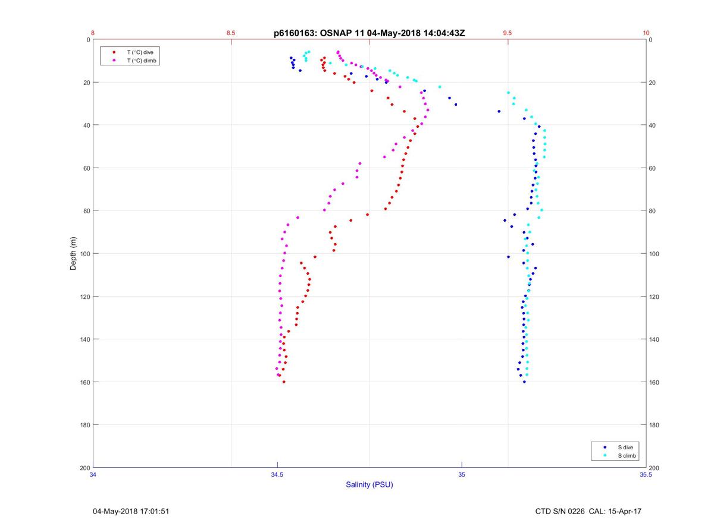Click the left depth tick label 60

tap(86, 168)
